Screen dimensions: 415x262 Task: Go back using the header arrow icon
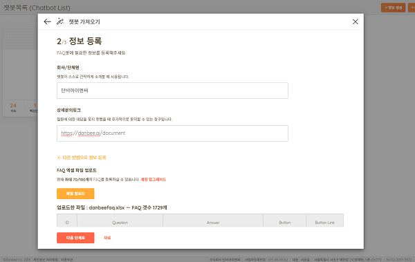(47, 21)
